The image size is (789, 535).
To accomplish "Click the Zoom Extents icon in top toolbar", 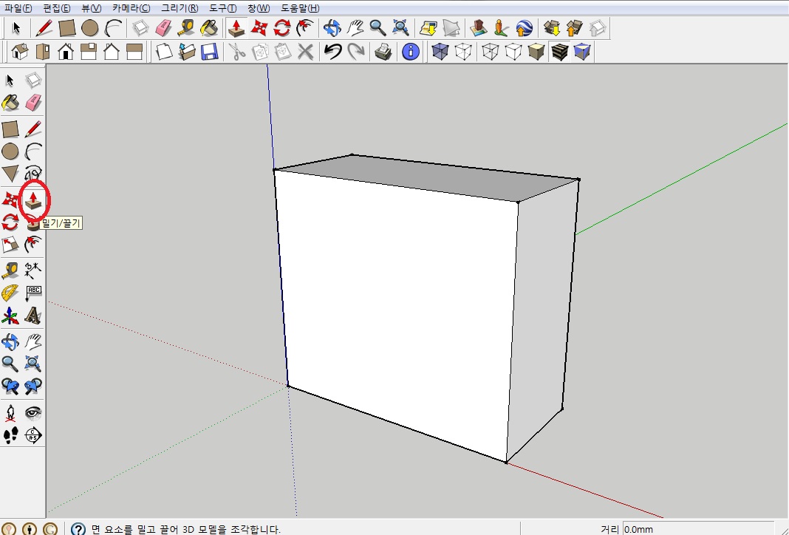I will tap(400, 28).
